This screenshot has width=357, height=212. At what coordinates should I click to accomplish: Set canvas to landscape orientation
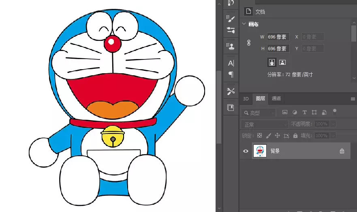coord(282,62)
